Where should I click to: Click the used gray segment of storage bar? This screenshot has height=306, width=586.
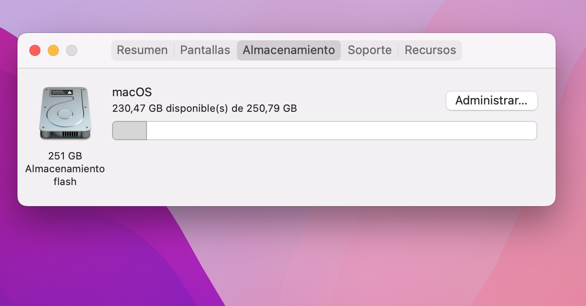click(130, 131)
